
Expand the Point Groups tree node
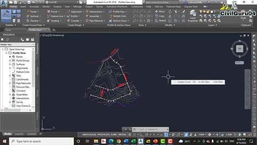pos(10,60)
